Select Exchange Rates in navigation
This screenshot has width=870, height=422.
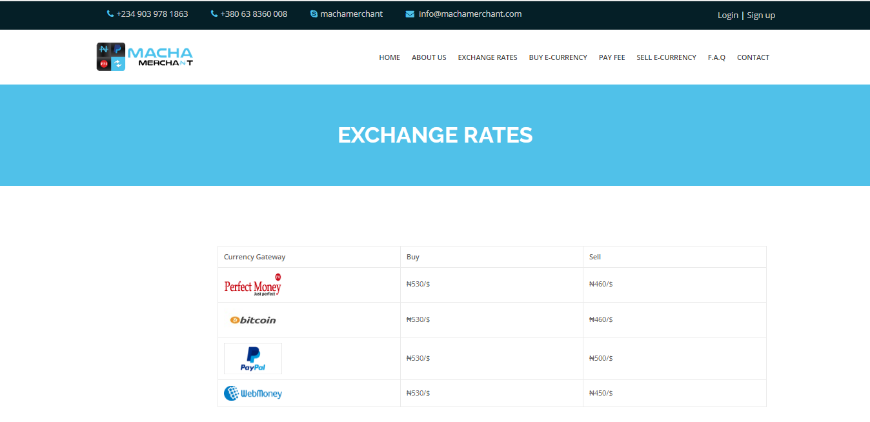click(487, 57)
